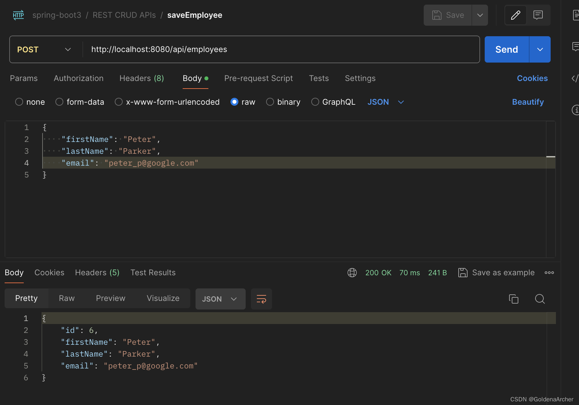Switch response view to Visualize

(x=163, y=298)
